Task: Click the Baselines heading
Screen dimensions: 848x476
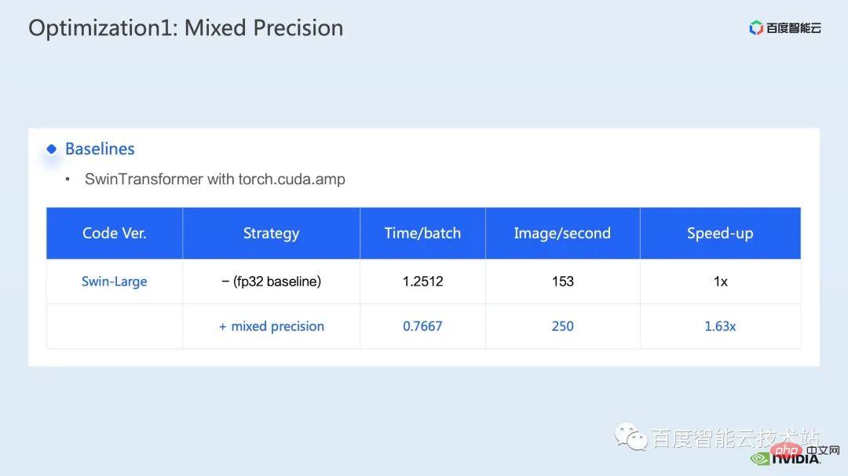Action: [x=100, y=149]
